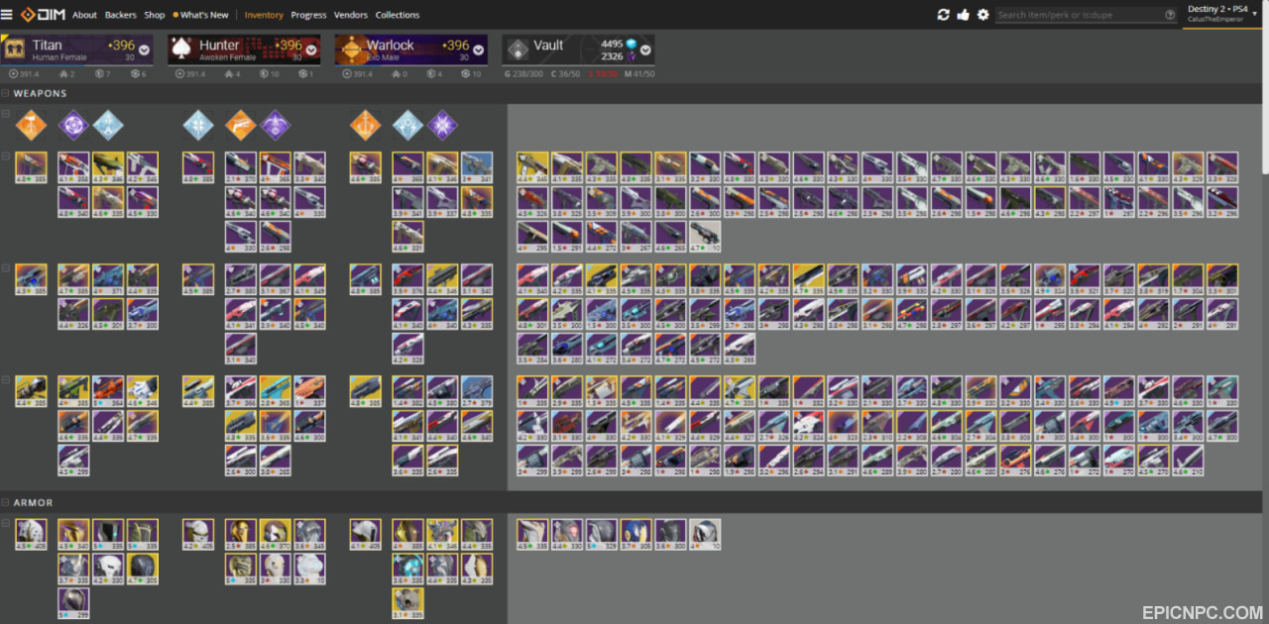Screen dimensions: 1269x624
Task: Go to the Collections page
Action: pos(397,15)
